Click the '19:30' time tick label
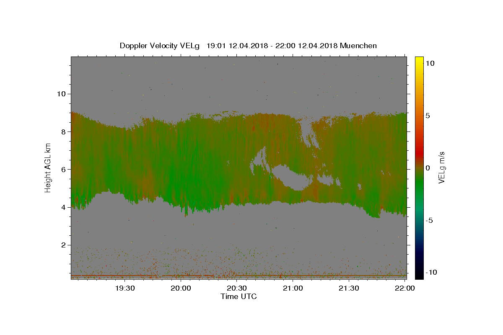Image resolution: width=503 pixels, height=335 pixels. click(125, 288)
